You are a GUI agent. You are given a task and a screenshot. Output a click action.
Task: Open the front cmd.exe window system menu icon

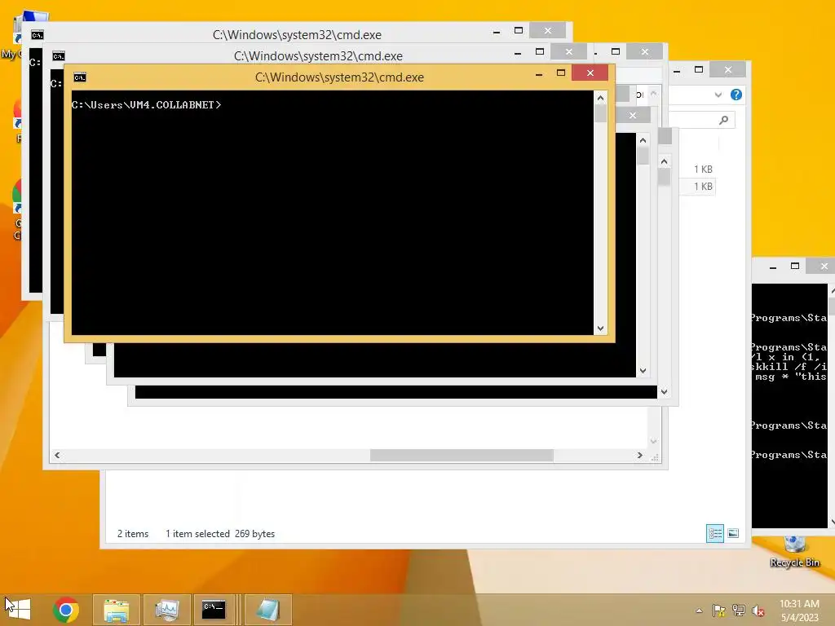pos(80,77)
